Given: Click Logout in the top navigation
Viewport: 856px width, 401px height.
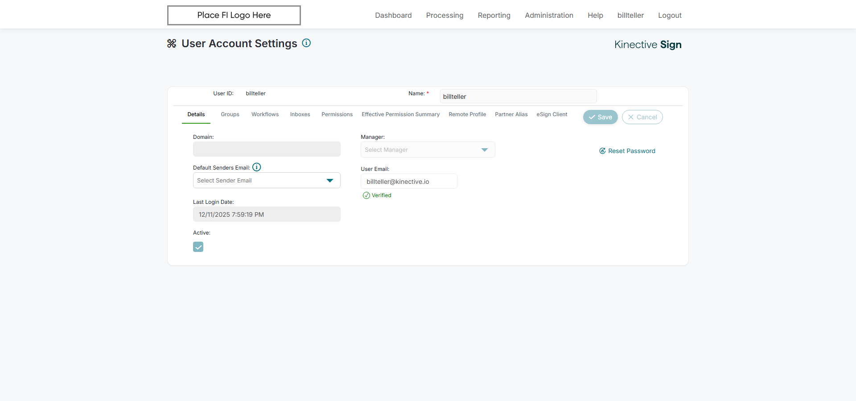Looking at the screenshot, I should pyautogui.click(x=670, y=15).
